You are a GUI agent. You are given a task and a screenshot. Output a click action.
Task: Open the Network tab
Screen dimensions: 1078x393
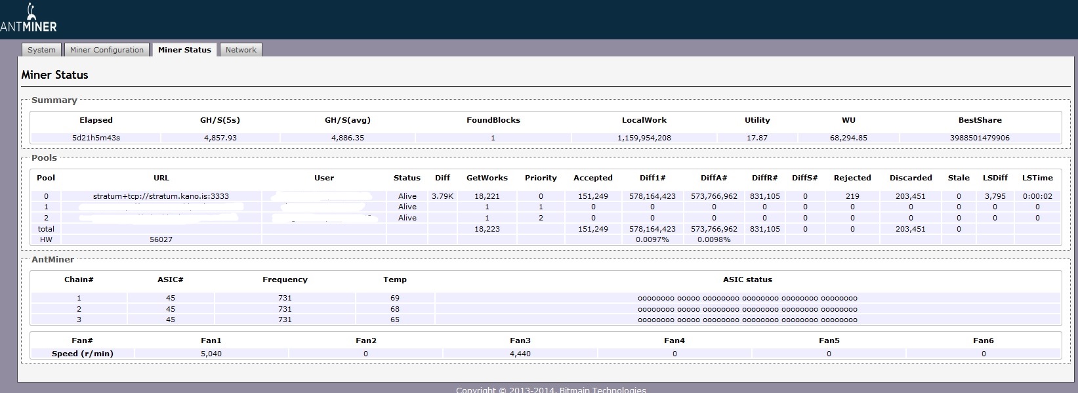(241, 50)
